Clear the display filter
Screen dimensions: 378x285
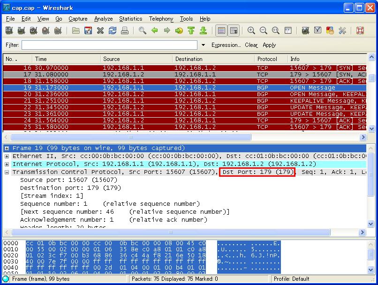(x=251, y=45)
